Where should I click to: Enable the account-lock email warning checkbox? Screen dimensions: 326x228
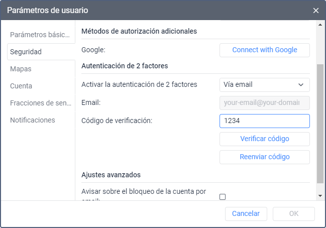click(x=223, y=197)
